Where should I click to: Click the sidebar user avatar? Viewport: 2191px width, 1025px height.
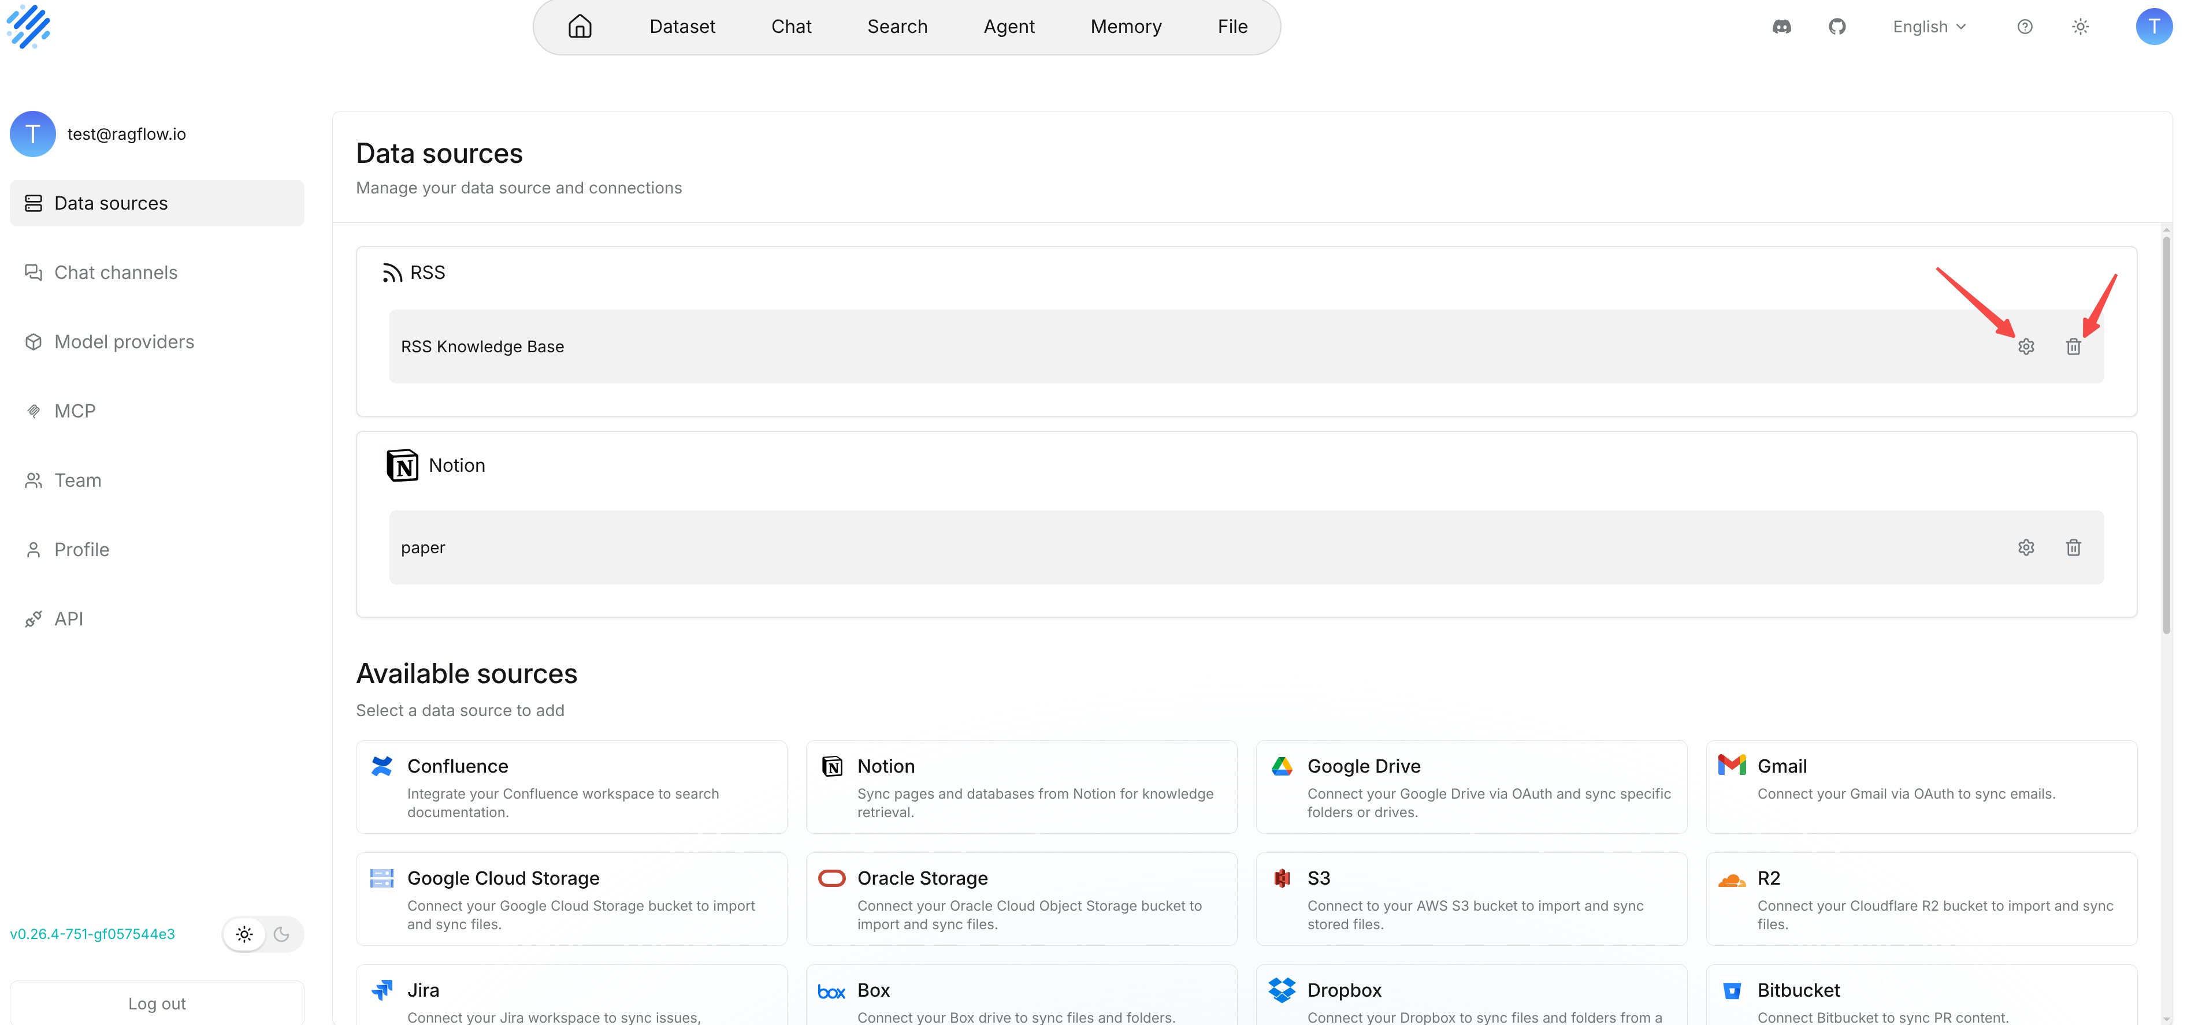[33, 133]
